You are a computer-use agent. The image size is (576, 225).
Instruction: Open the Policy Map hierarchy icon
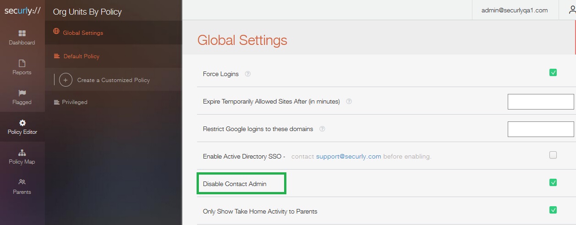(x=22, y=153)
